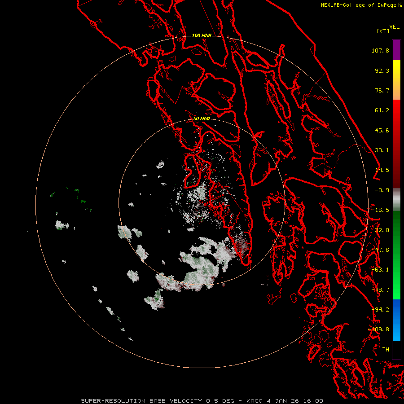This screenshot has height=404, width=404.
Task: Click the NEXLAB-College of DuPage label
Action: pos(358,5)
